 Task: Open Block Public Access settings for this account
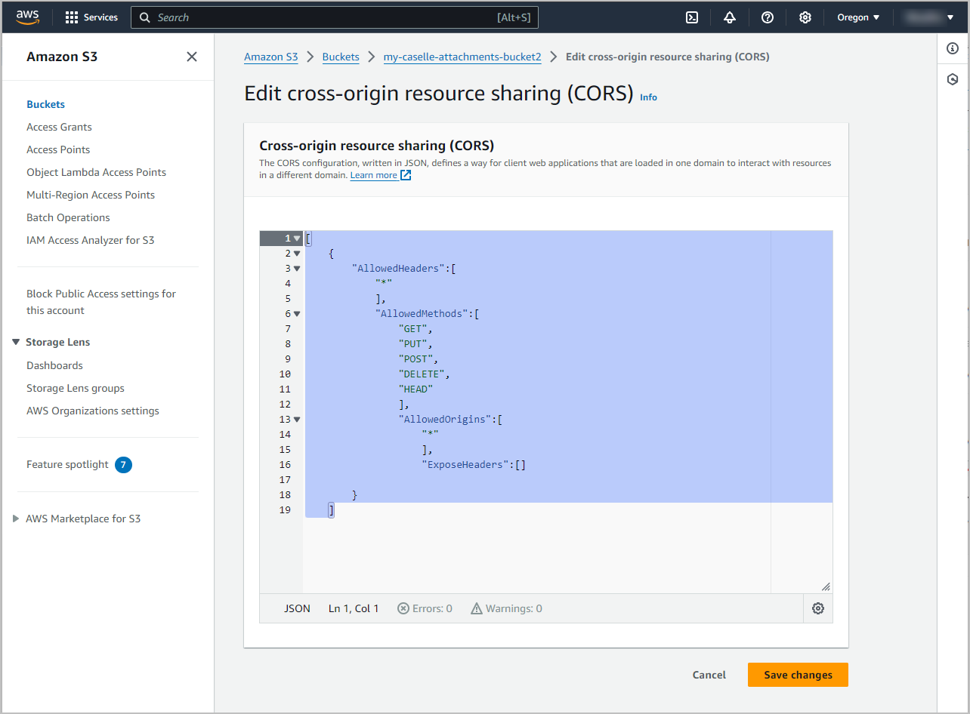(x=101, y=302)
